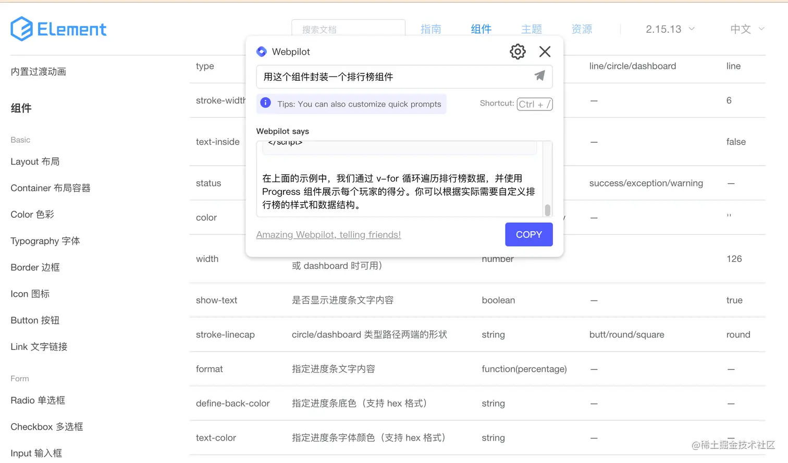The height and width of the screenshot is (463, 788).
Task: Switch to the 组件 nav tab
Action: 481,29
